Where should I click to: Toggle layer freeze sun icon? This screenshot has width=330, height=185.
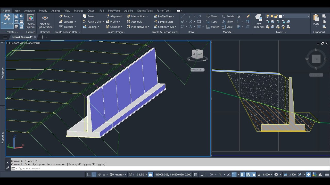point(272,16)
